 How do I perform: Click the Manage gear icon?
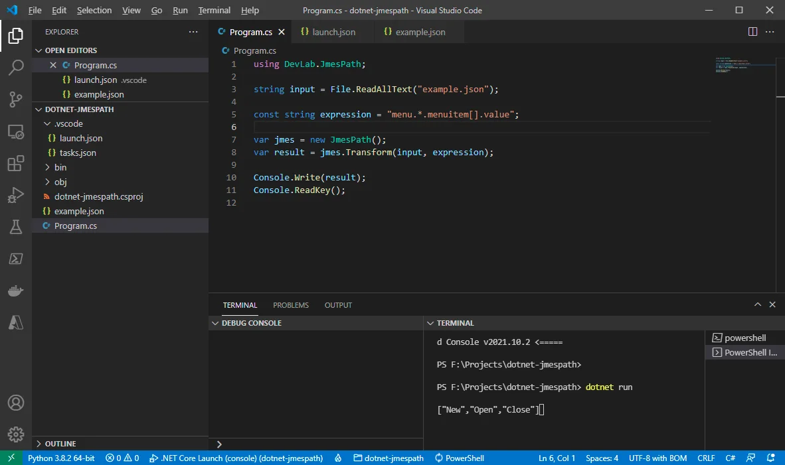[x=16, y=434]
